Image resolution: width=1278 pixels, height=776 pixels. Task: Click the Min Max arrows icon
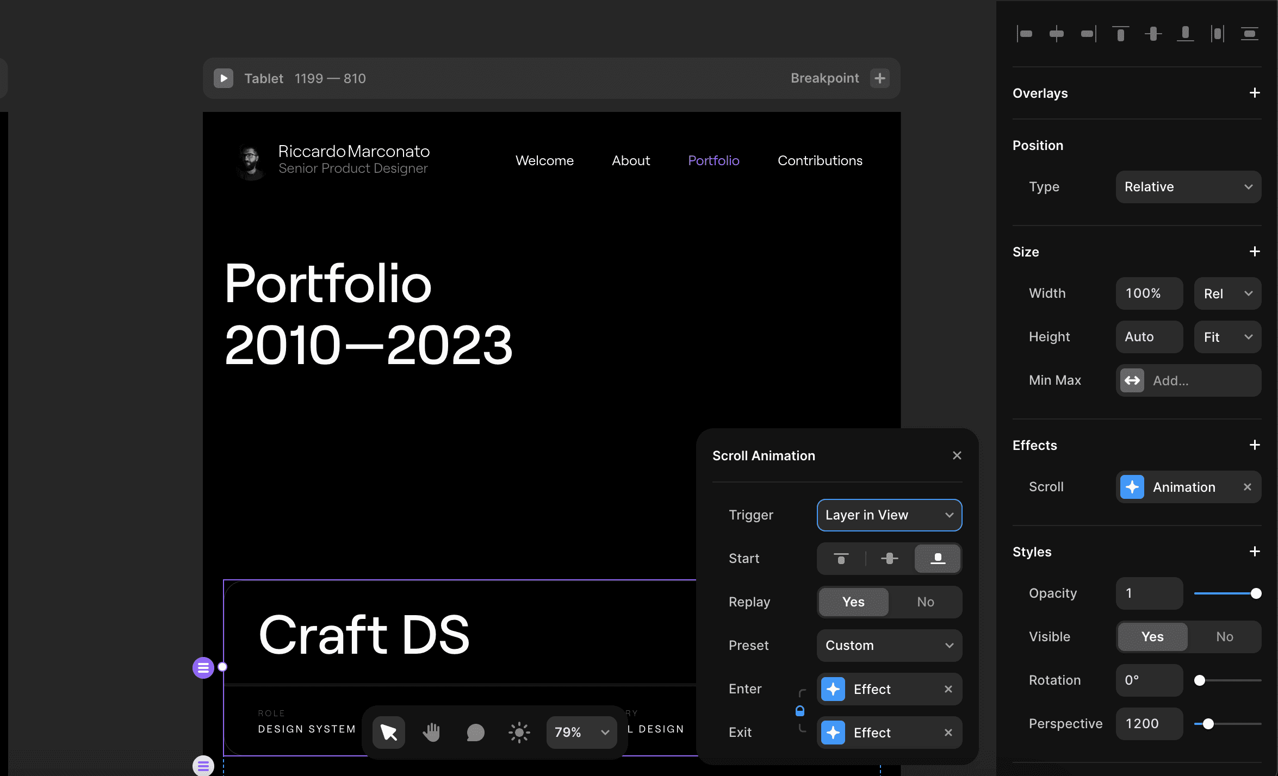pos(1132,380)
